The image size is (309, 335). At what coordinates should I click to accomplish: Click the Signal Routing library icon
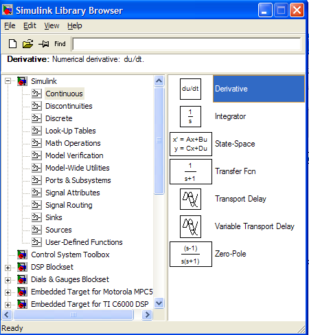coord(36,205)
